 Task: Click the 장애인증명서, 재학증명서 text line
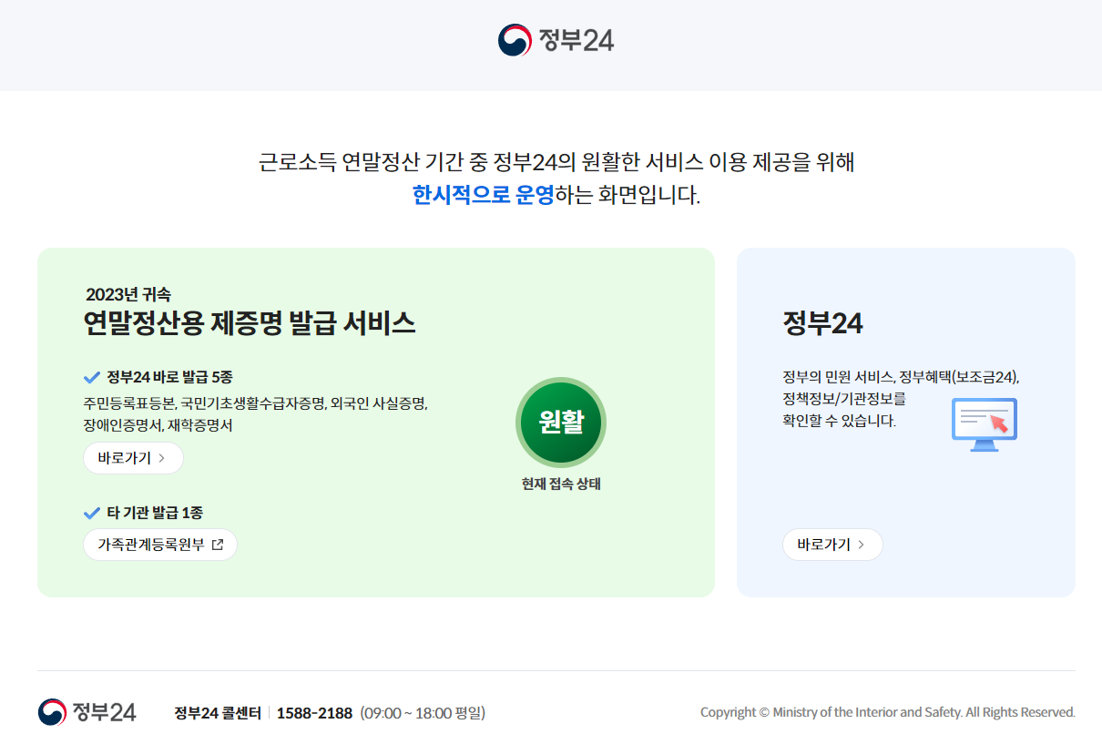coord(158,425)
